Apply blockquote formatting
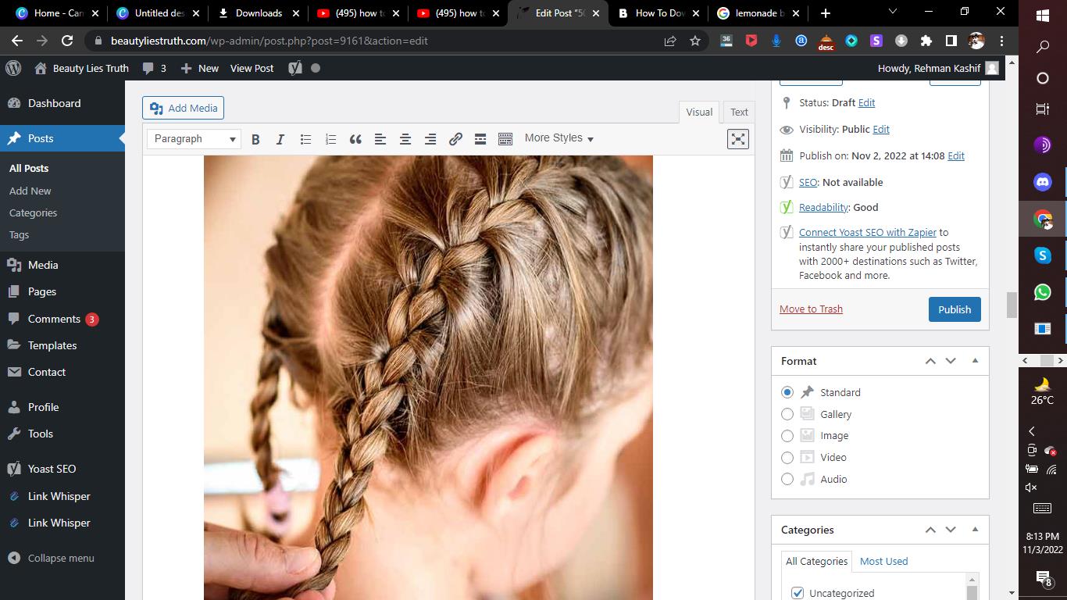The image size is (1067, 600). 355,139
